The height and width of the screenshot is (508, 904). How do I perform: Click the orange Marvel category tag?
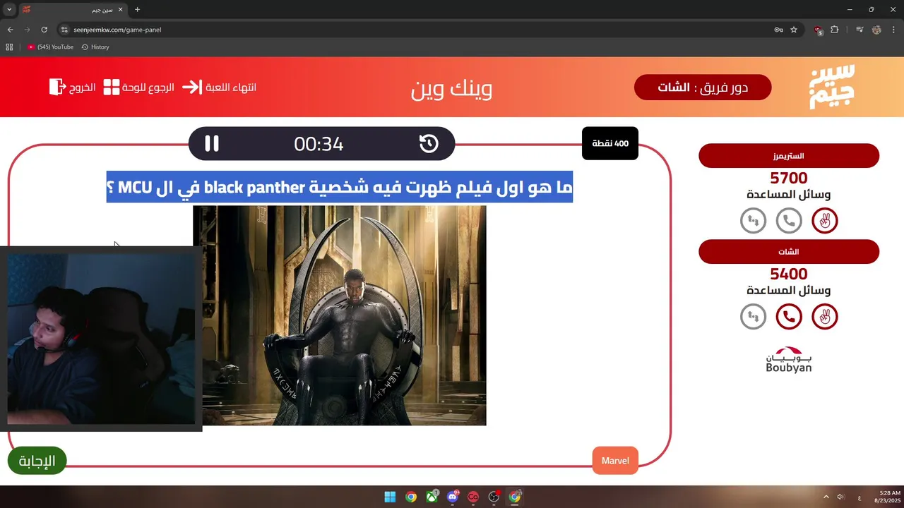[x=615, y=461]
